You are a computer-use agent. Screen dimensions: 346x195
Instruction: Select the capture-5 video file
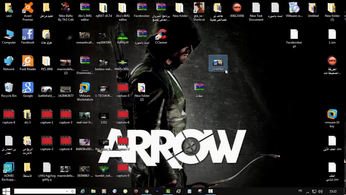[123, 90]
